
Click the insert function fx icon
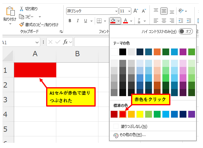coord(66,42)
